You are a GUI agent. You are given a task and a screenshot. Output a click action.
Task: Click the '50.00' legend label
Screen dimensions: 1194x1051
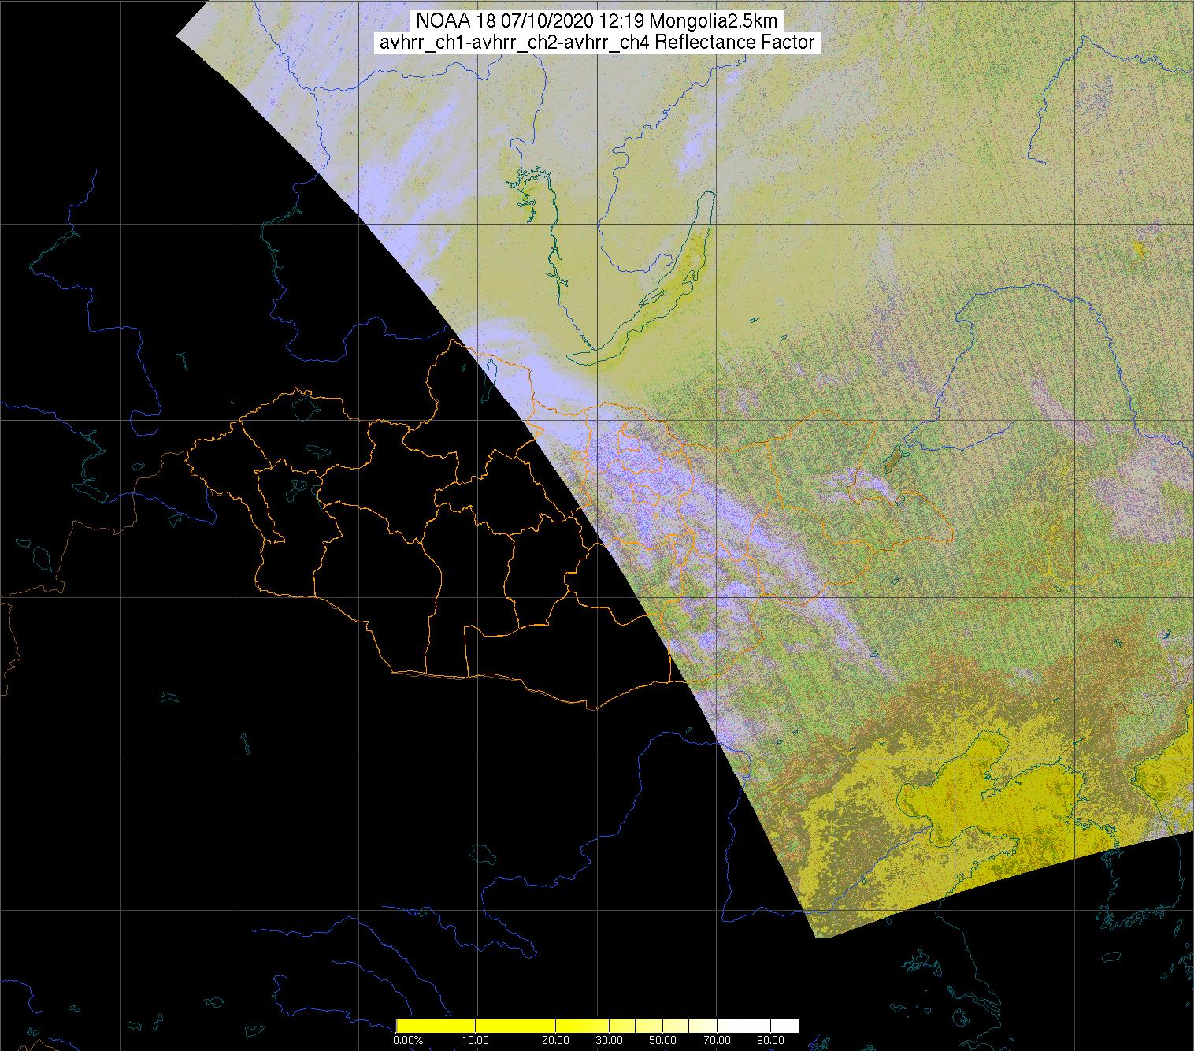coord(663,1040)
